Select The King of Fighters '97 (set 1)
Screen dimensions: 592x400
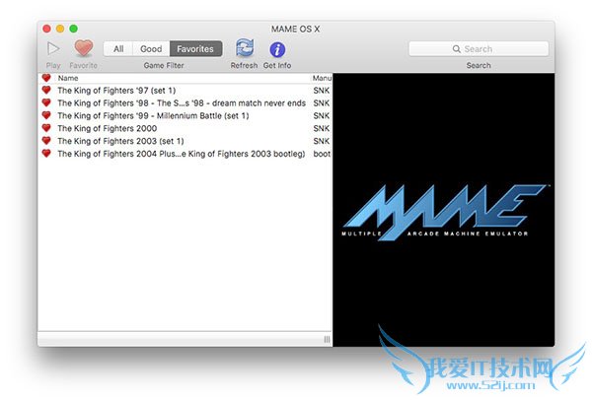[x=185, y=90]
